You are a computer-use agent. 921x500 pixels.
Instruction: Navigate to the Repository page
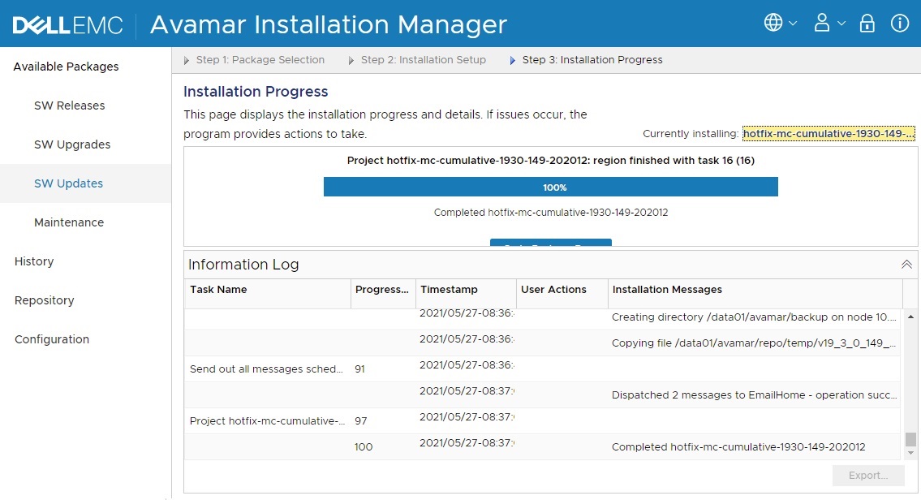[x=44, y=300]
